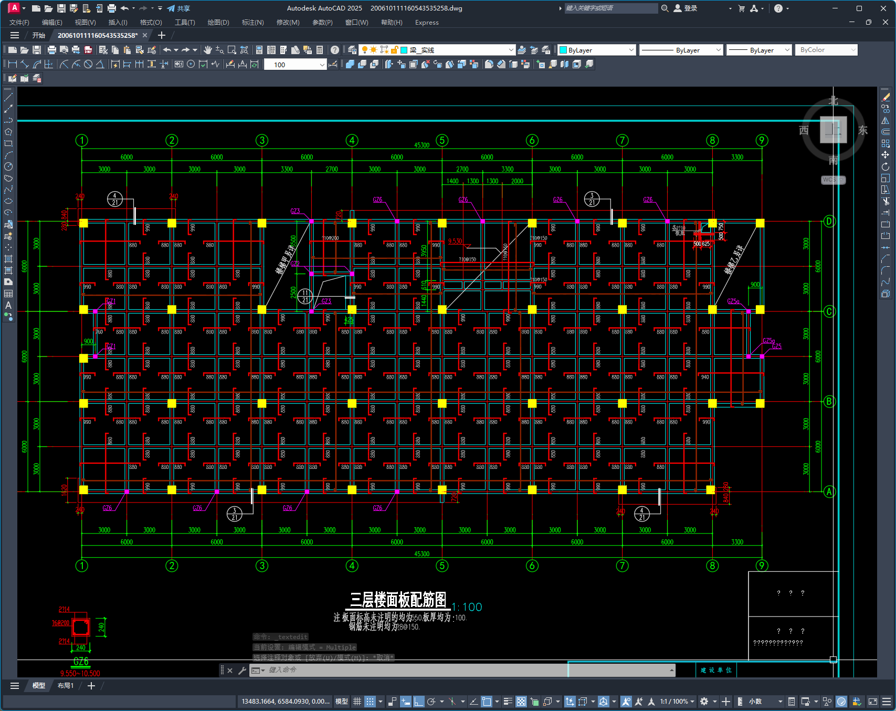Select the Mirror modify tool
Screen dimensions: 896x711
click(886, 120)
